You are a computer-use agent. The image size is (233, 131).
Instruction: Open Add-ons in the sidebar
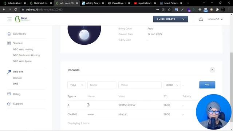18,72
